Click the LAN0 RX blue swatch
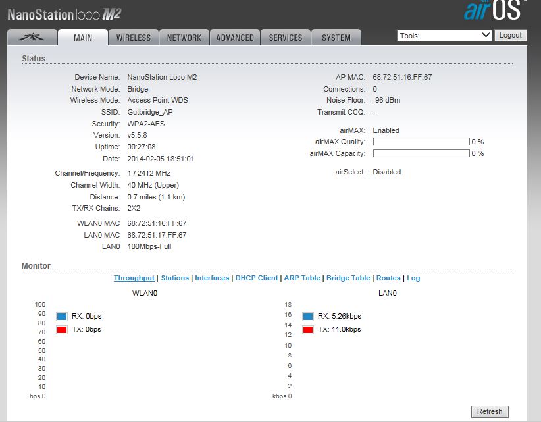This screenshot has width=541, height=422. pyautogui.click(x=308, y=317)
